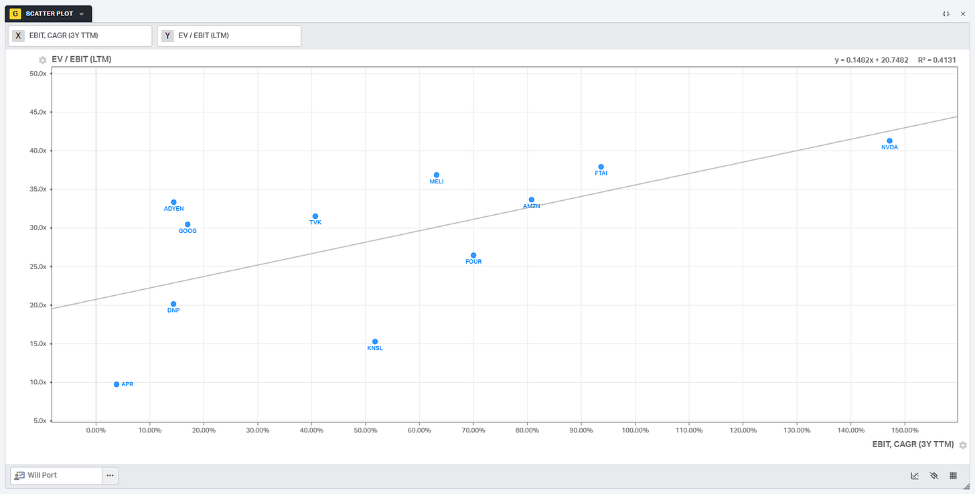Click the ADYEN ticker label
The image size is (975, 494).
click(173, 209)
